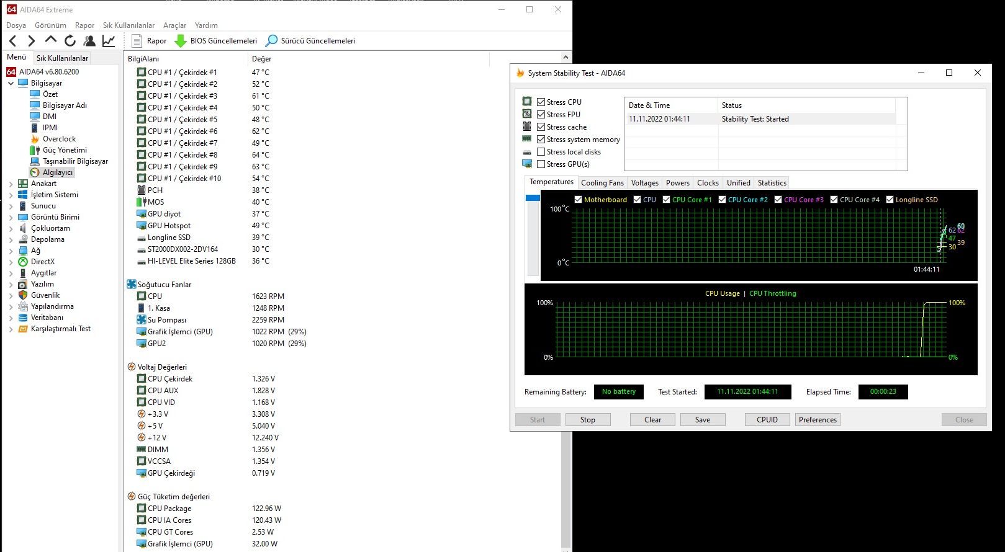Click the Su Pompası fan icon
The width and height of the screenshot is (1005, 552).
(x=142, y=320)
